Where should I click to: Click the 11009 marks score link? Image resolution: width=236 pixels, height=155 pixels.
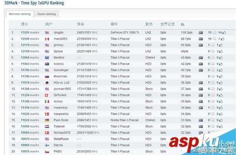(30, 126)
